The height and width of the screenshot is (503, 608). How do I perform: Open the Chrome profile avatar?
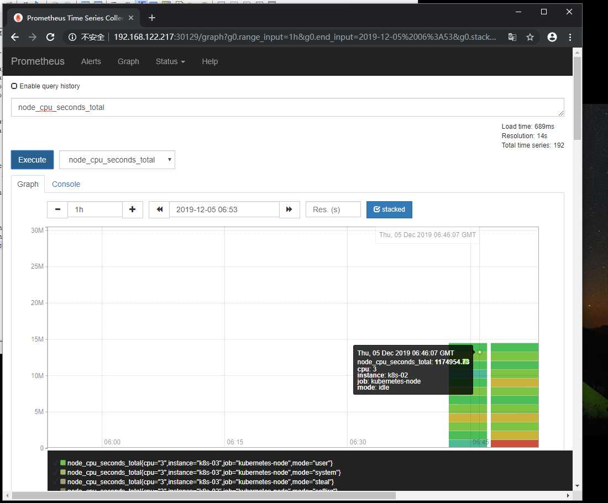pos(552,37)
